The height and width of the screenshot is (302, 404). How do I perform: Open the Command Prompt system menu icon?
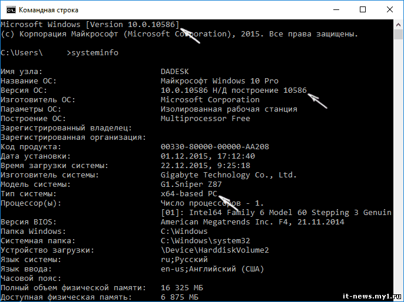point(11,10)
